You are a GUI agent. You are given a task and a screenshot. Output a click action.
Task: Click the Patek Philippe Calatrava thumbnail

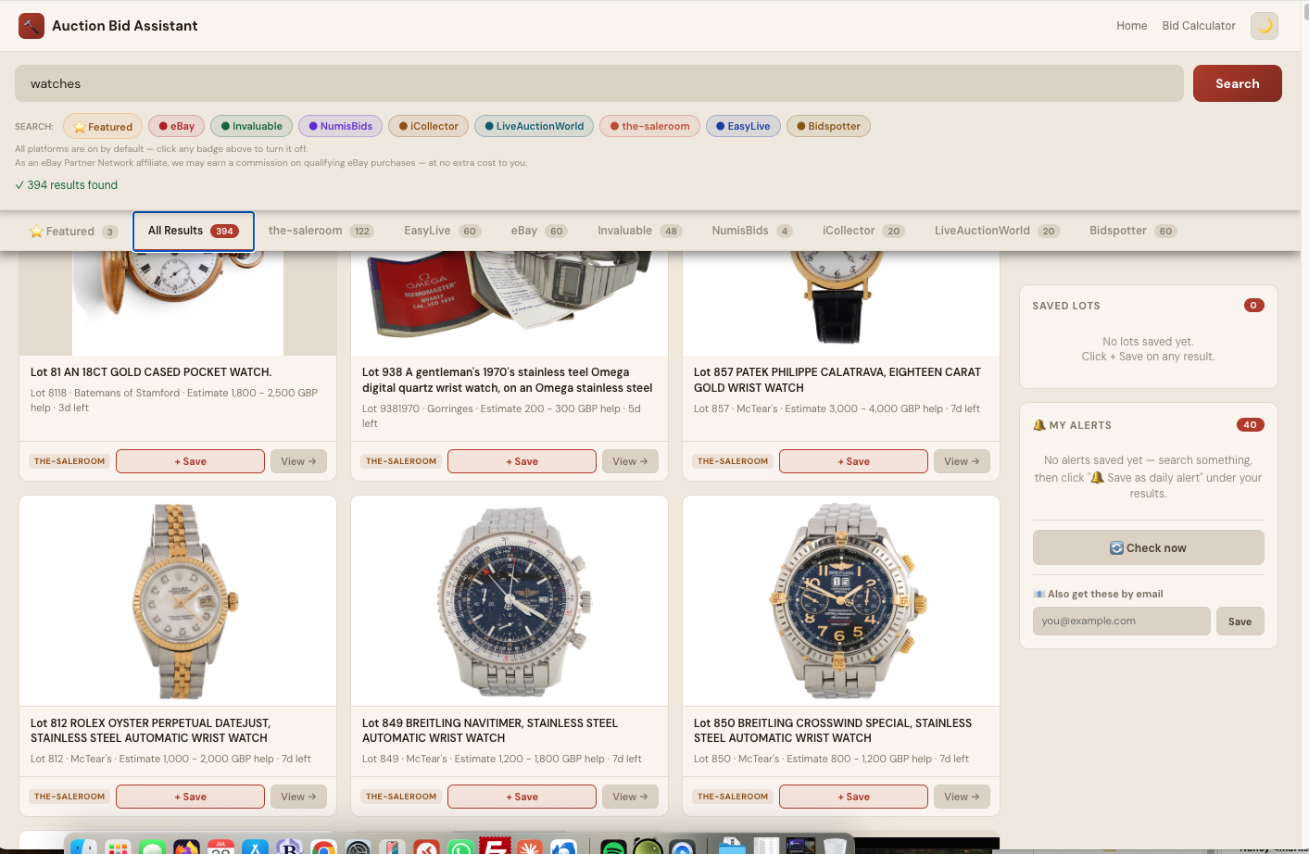[x=841, y=303]
